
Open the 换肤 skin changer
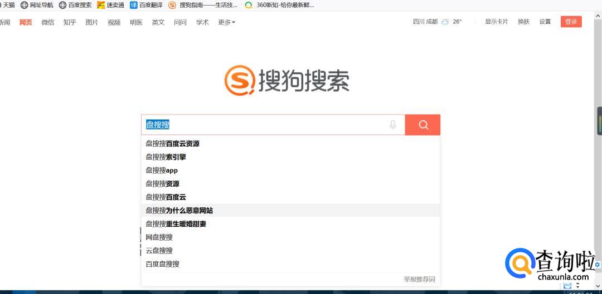pyautogui.click(x=523, y=22)
